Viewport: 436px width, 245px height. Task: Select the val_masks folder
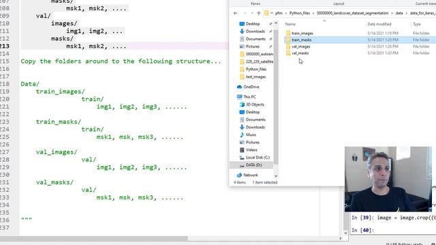click(300, 53)
